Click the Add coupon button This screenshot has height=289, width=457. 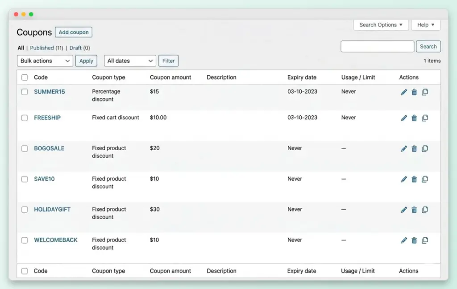73,32
